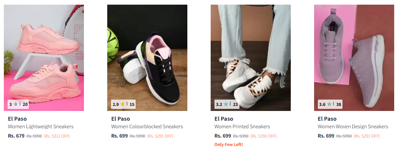
Task: Click the yellow star on colourblocked sneakers rating
Action: 123,104
